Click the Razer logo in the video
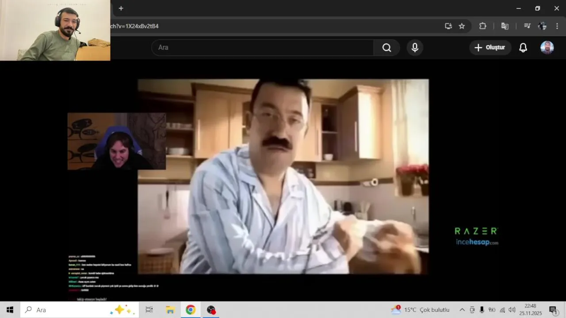Viewport: 566px width, 318px height. tap(477, 231)
